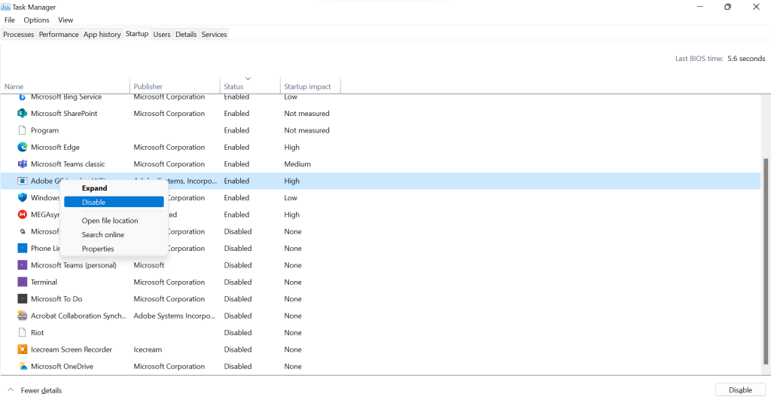Select the Microsoft OneDrive name text
Screen dimensions: 771x403
(62, 366)
